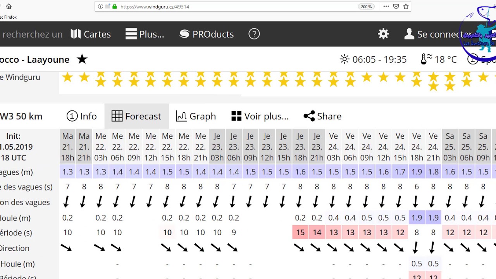Click swell direction arrow under Ma 21. 18h
The height and width of the screenshot is (279, 496).
coord(67,248)
